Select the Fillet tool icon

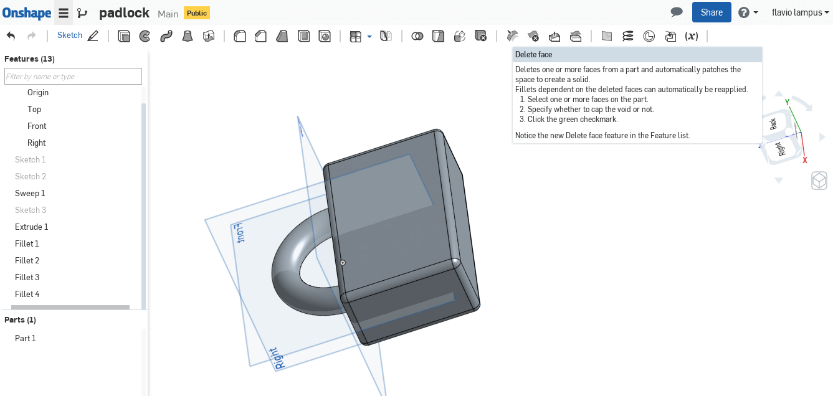click(240, 36)
